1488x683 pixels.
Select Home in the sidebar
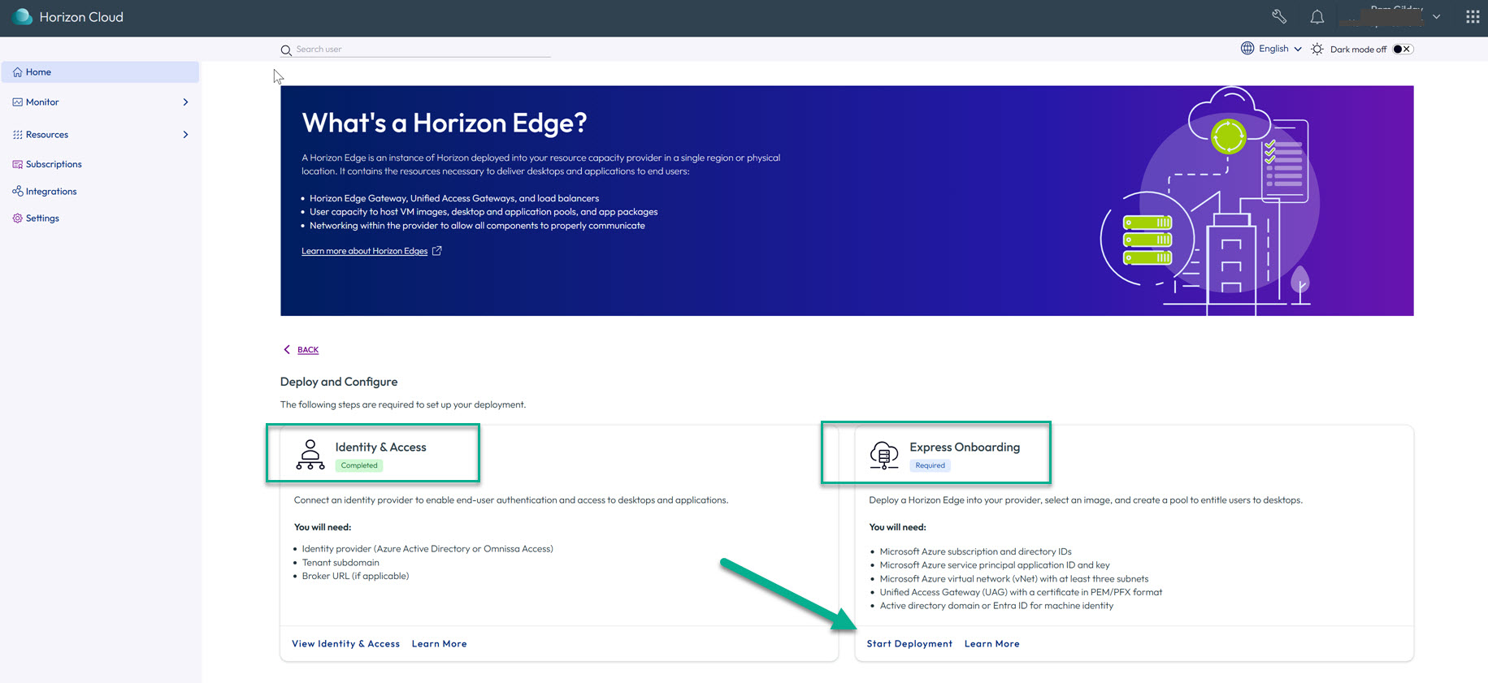(x=100, y=72)
